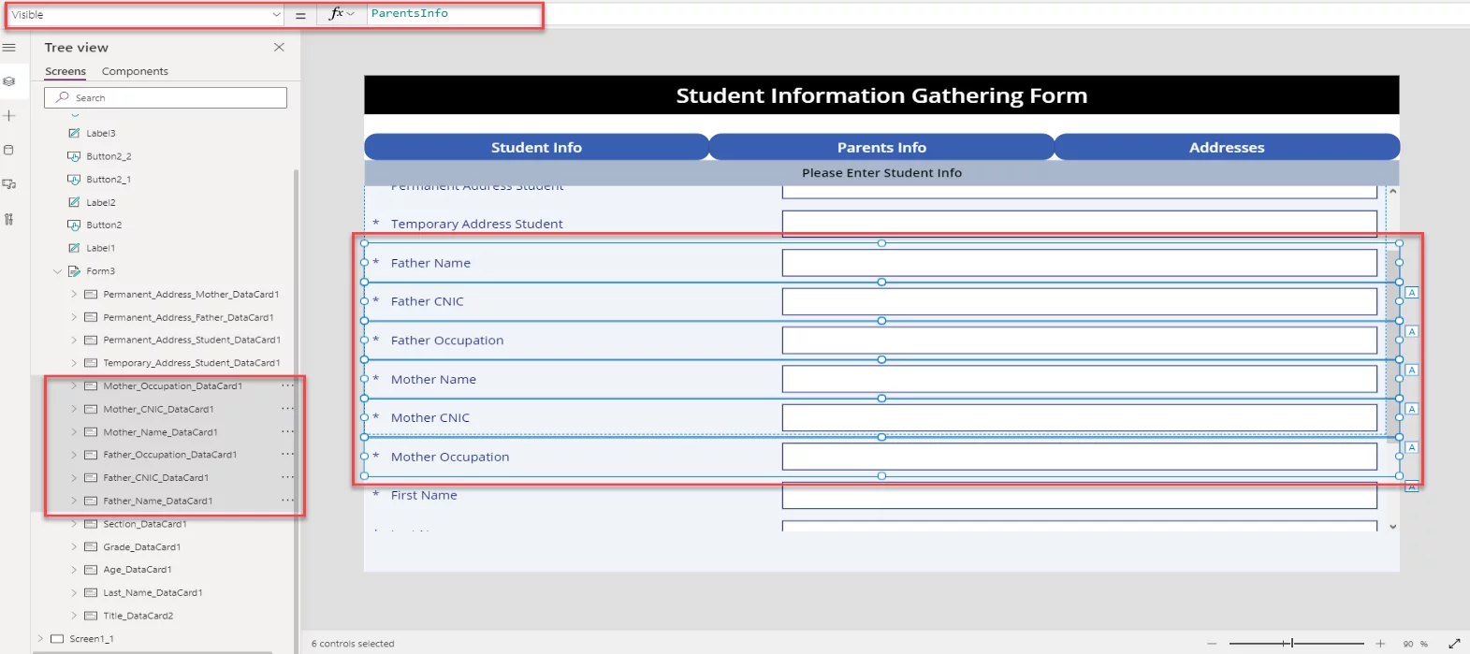Click the Father Name input field

(1079, 263)
